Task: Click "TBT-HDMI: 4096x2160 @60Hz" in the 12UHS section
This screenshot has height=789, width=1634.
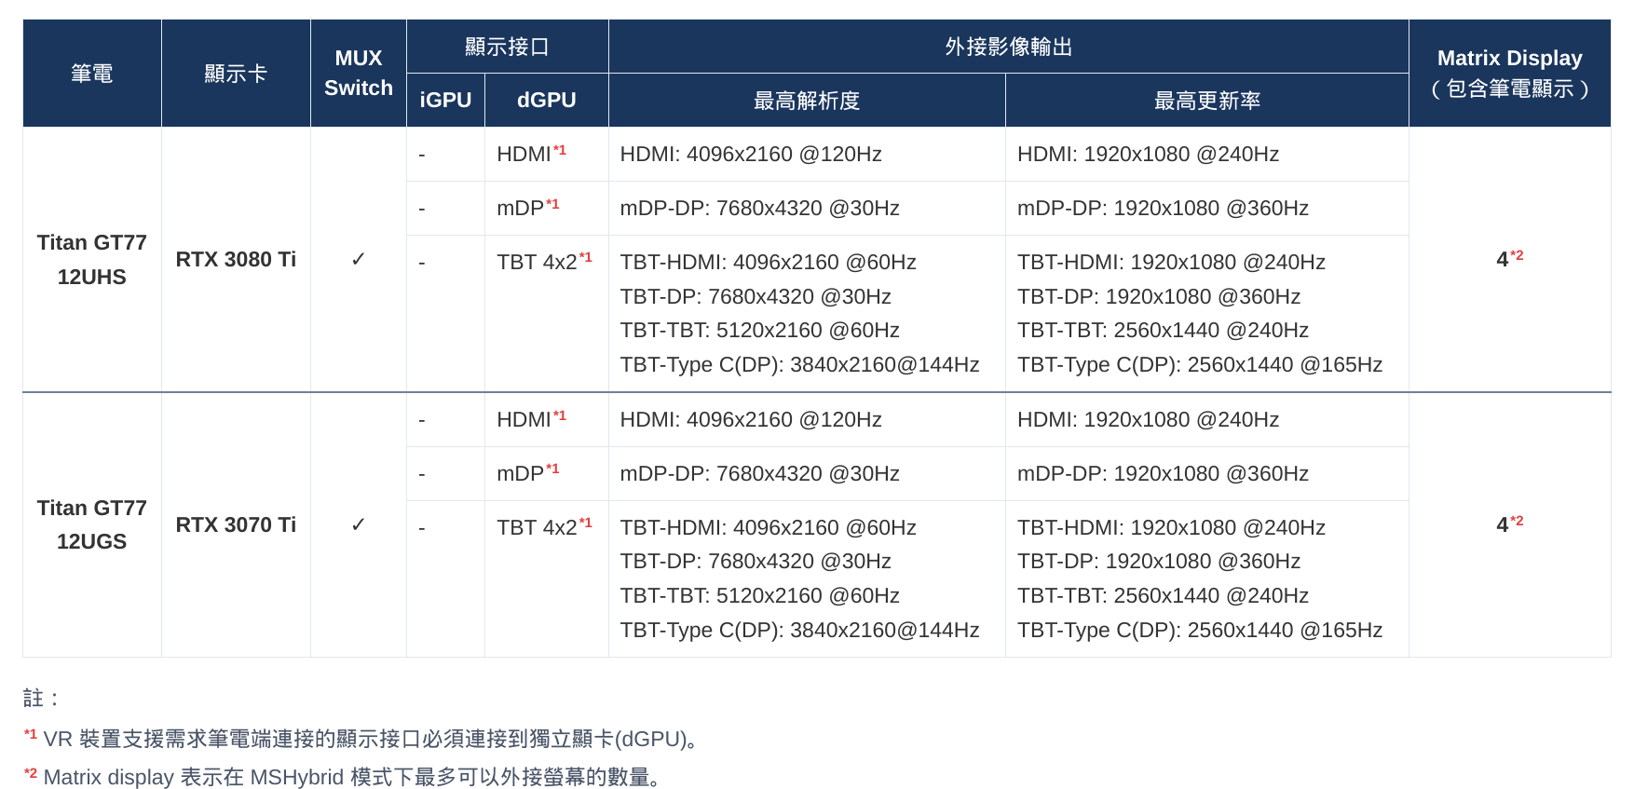Action: tap(768, 263)
